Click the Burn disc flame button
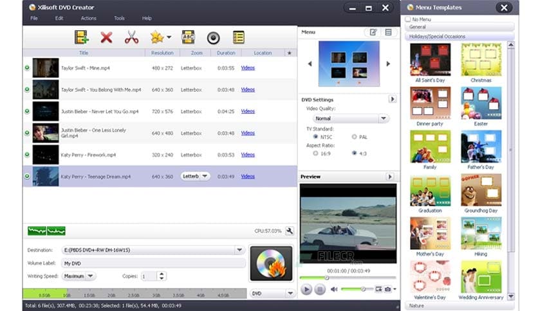The width and height of the screenshot is (538, 311). pos(271,263)
